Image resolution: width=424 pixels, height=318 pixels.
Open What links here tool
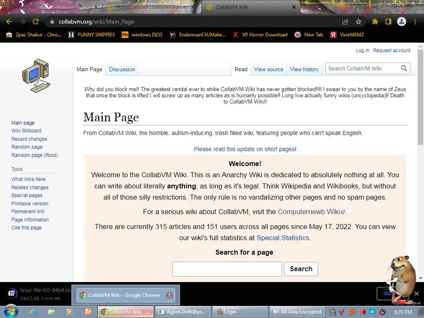pyautogui.click(x=29, y=179)
